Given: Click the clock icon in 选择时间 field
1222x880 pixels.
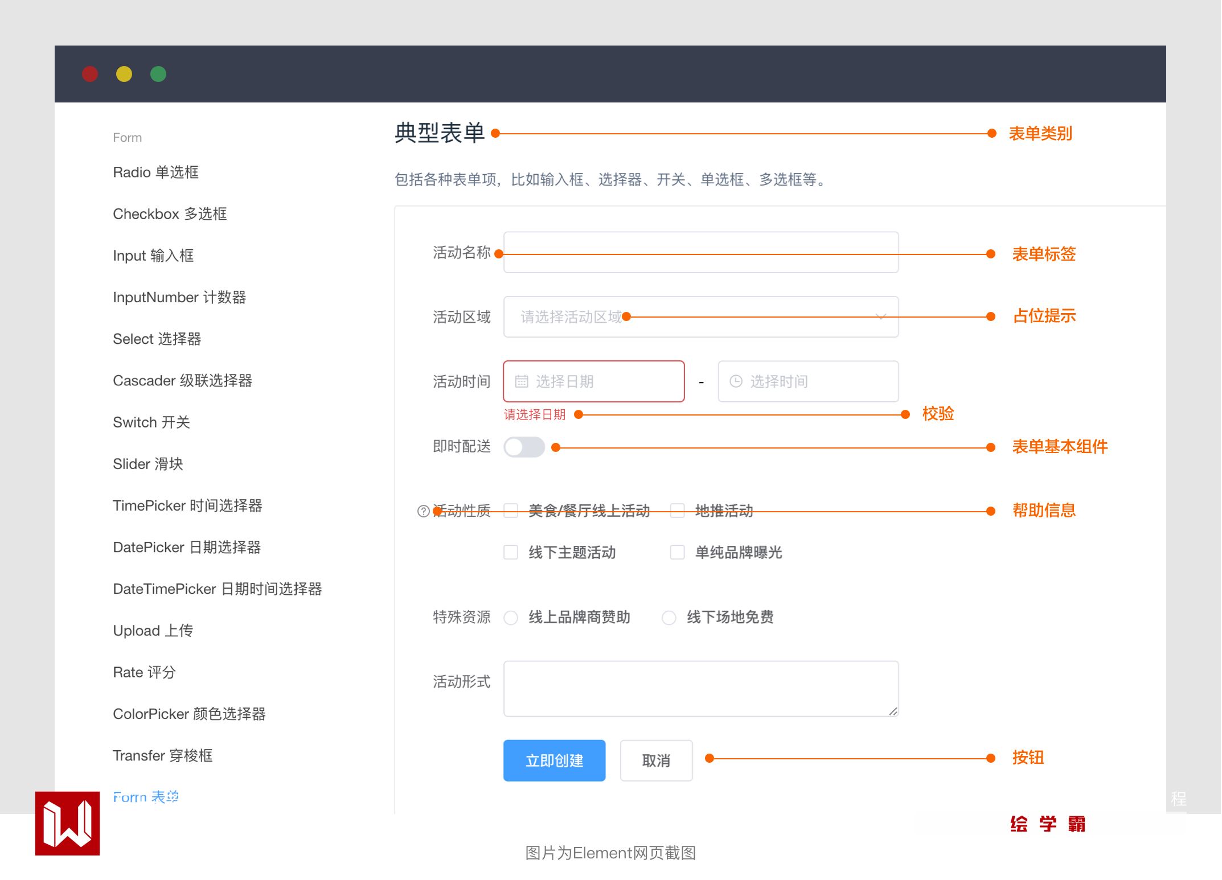Looking at the screenshot, I should click(x=736, y=381).
